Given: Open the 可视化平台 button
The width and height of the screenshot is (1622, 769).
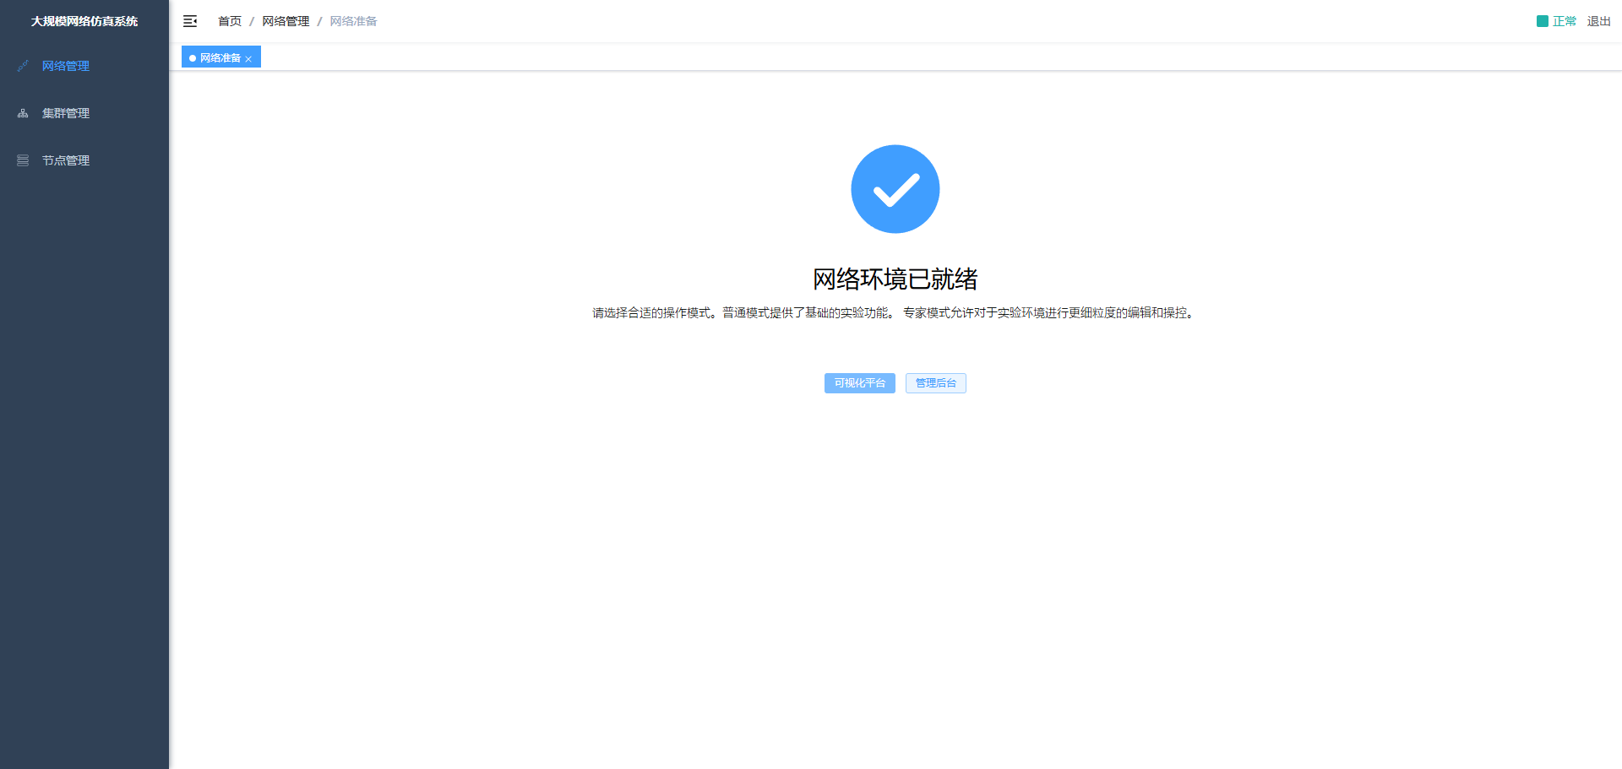Looking at the screenshot, I should (859, 383).
